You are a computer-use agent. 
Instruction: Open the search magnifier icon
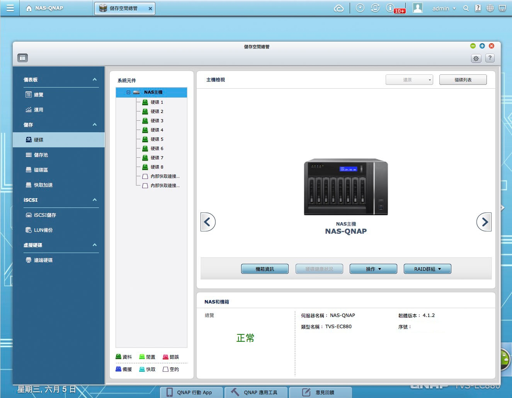466,8
